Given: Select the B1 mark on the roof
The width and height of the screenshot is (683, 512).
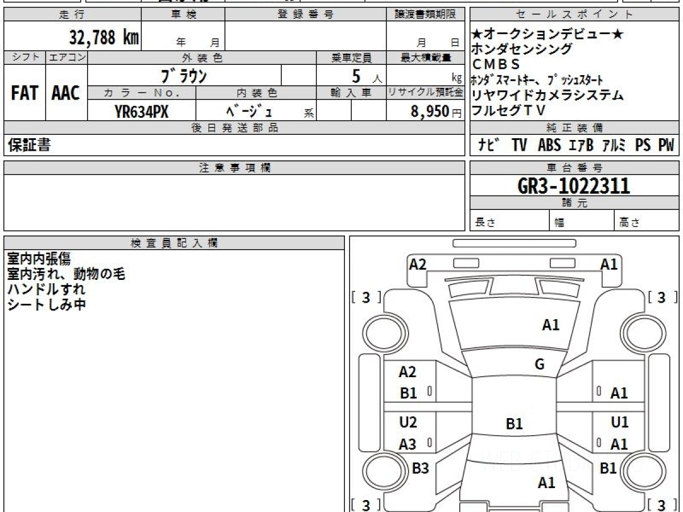Looking at the screenshot, I should coord(515,424).
